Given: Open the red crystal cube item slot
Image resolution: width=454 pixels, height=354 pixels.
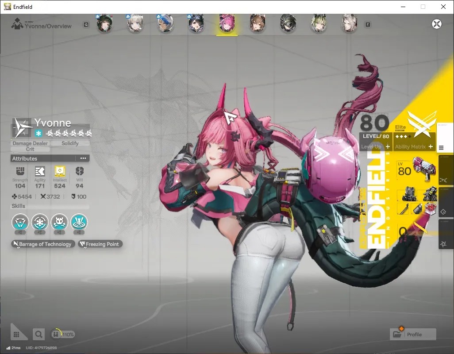Looking at the screenshot, I should (430, 208).
